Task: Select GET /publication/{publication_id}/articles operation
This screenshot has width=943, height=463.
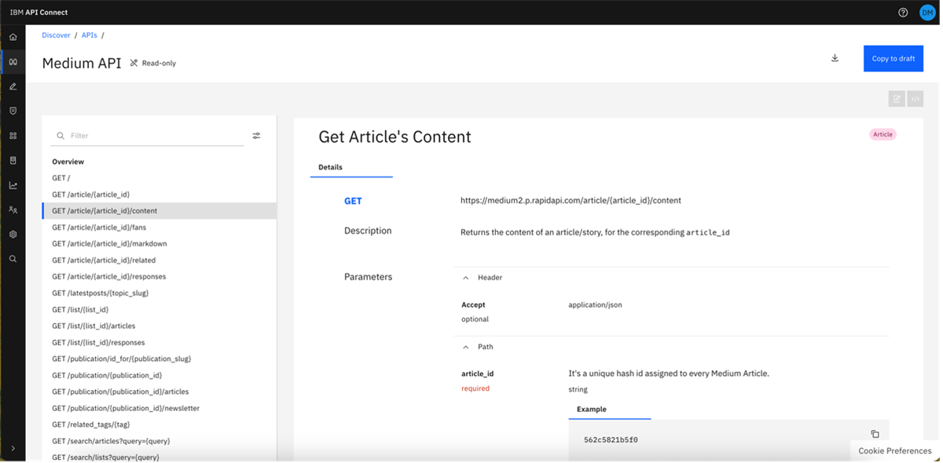Action: (x=160, y=392)
